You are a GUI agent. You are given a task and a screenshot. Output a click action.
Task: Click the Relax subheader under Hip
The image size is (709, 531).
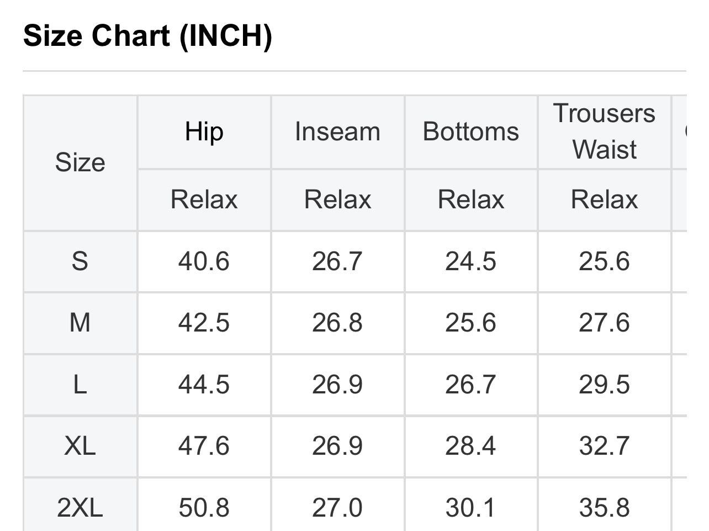point(204,199)
